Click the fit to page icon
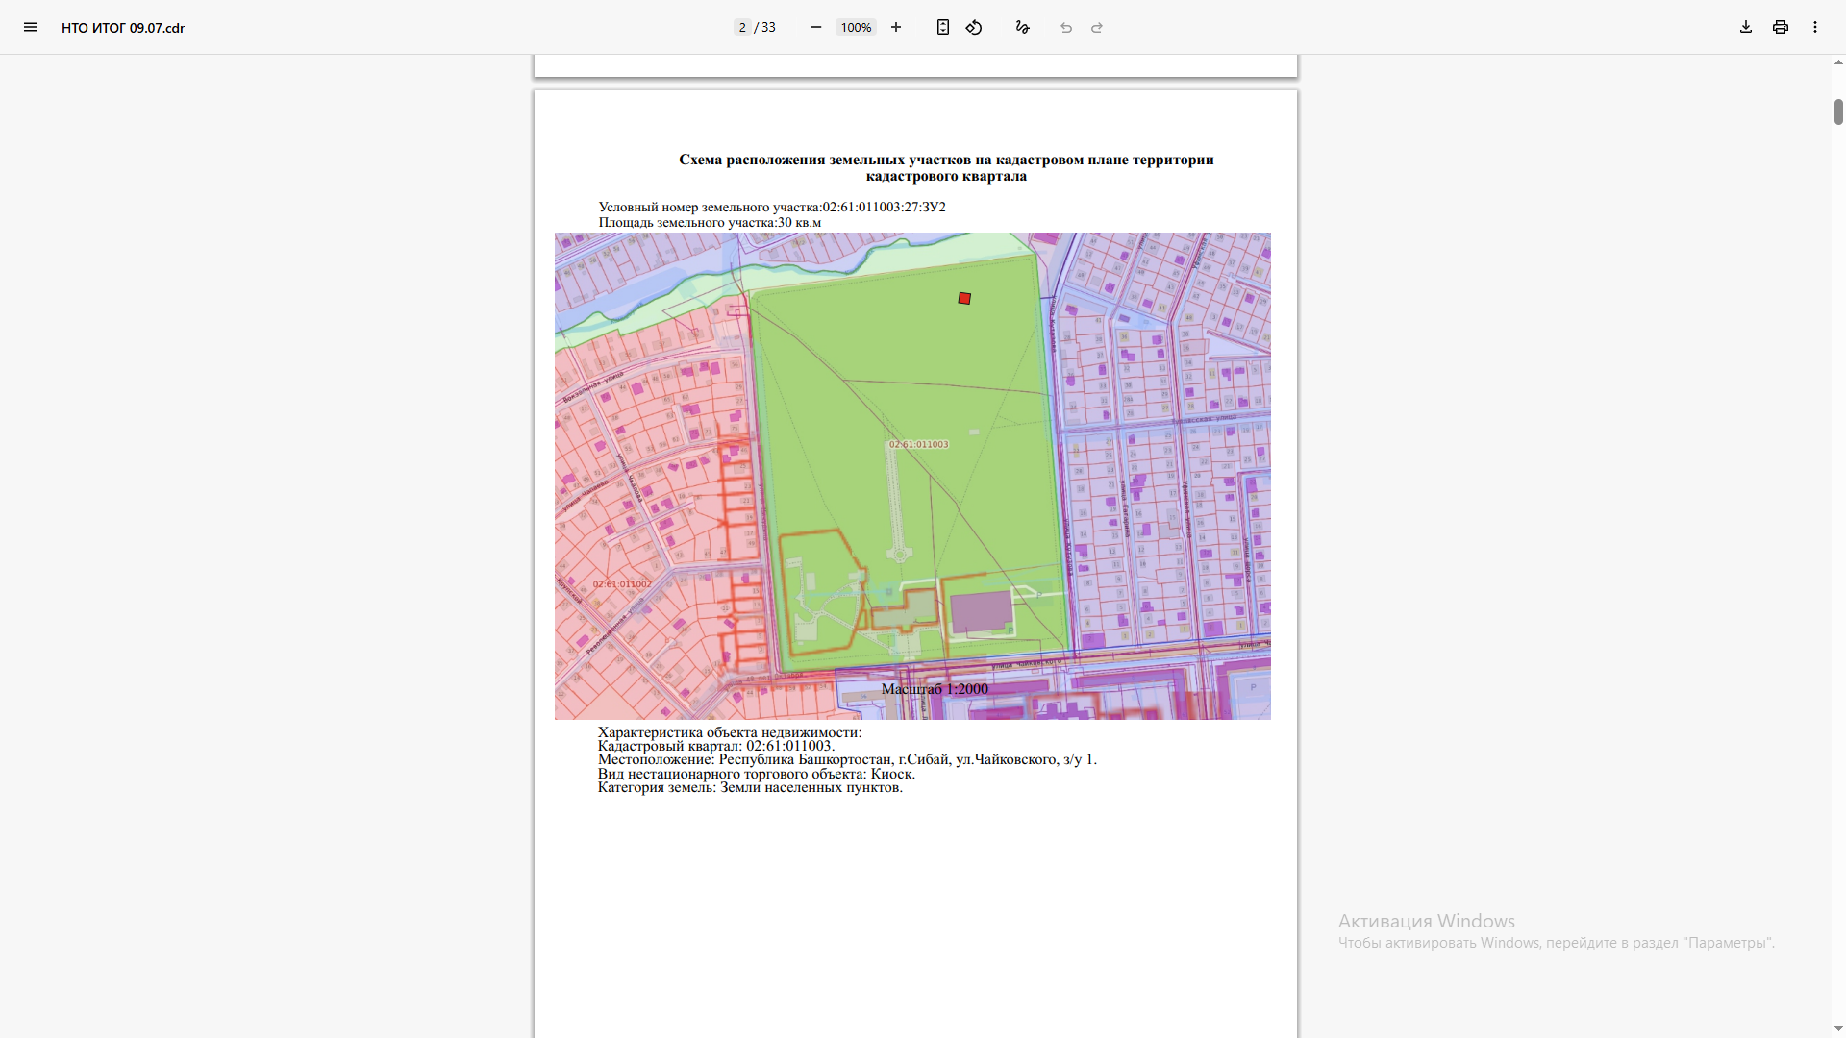Screen dimensions: 1846x1038 tap(943, 27)
